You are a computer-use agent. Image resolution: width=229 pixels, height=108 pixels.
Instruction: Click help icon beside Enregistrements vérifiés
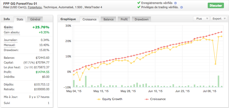pyautogui.click(x=175, y=3)
